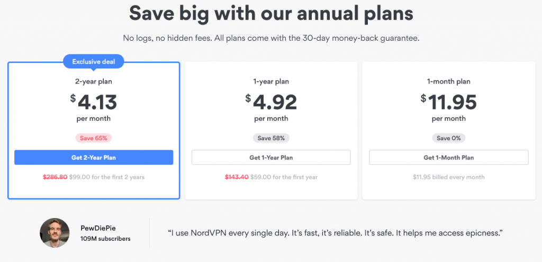The width and height of the screenshot is (542, 262).
Task: Click the $11.95 per month price
Action: [x=449, y=107]
